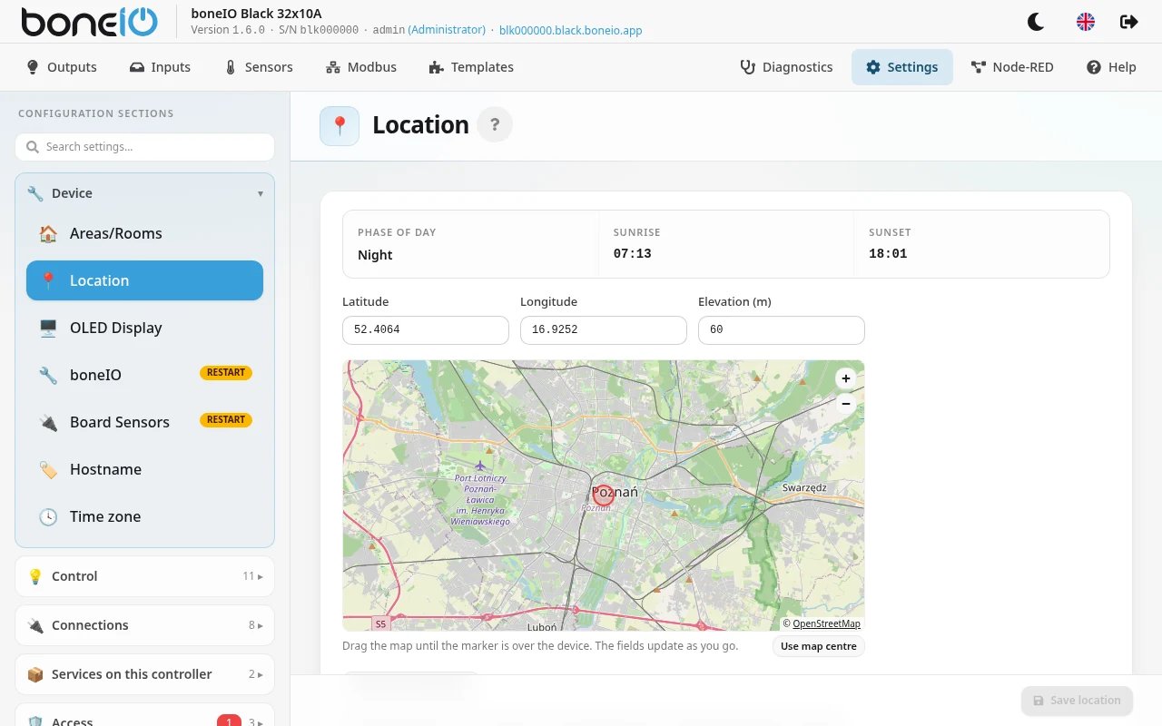Expand the Control section

click(145, 576)
